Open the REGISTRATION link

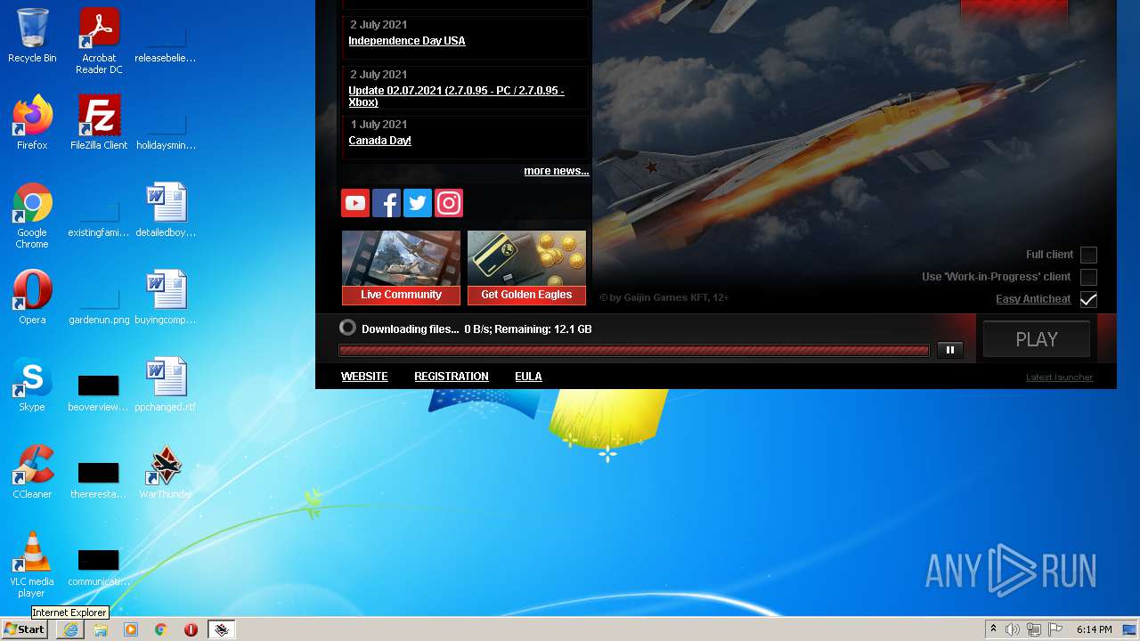point(452,377)
